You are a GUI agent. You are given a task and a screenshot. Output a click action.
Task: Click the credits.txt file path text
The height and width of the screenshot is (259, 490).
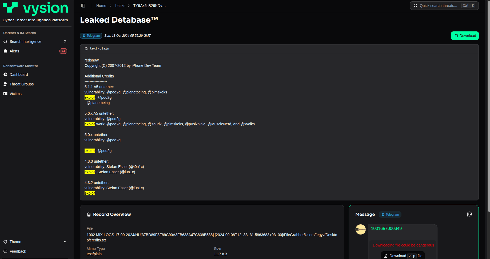212,237
